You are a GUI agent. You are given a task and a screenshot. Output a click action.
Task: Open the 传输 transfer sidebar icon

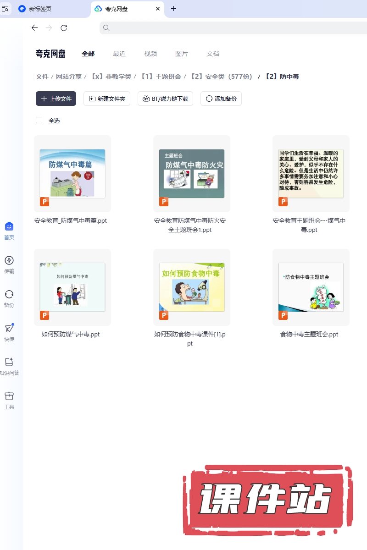(x=9, y=260)
